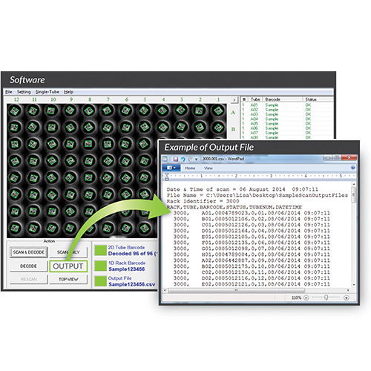Open the Quick Access Toolbar customize arrow

pos(196,160)
